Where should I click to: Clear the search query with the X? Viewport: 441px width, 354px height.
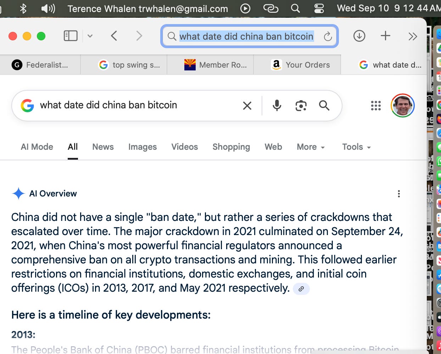[247, 105]
